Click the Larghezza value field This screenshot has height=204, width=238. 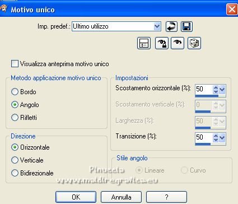[x=204, y=122]
